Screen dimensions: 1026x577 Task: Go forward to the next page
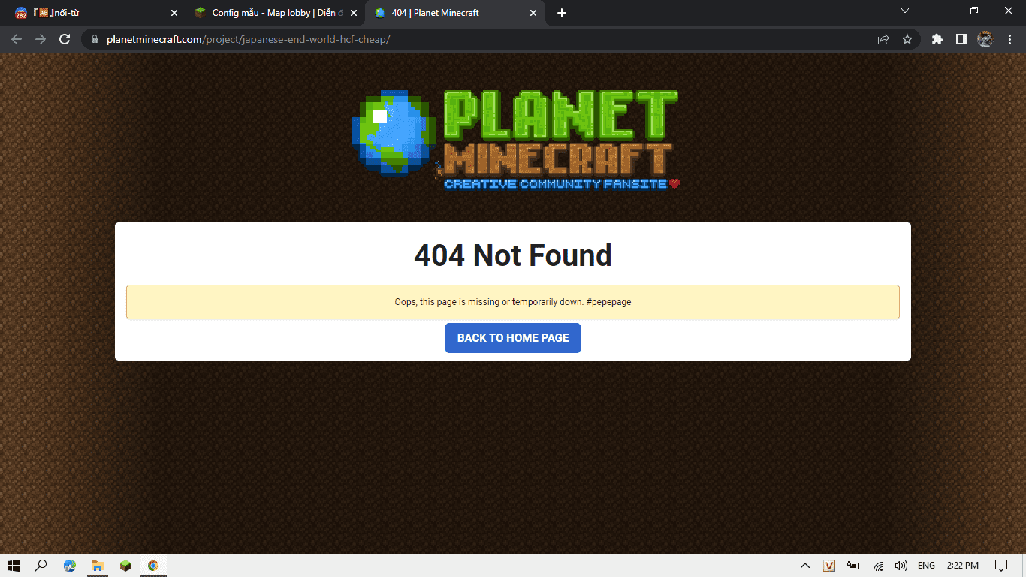tap(41, 39)
